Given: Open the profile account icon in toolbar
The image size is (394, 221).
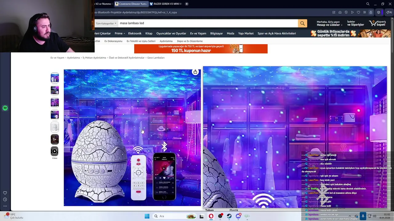Looking at the screenshot, I should [371, 12].
